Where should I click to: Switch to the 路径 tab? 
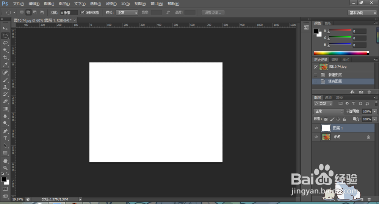339,97
